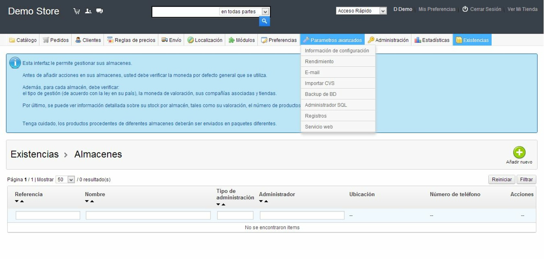Image resolution: width=544 pixels, height=259 pixels.
Task: Select Backup de BD menu item
Action: 338,94
